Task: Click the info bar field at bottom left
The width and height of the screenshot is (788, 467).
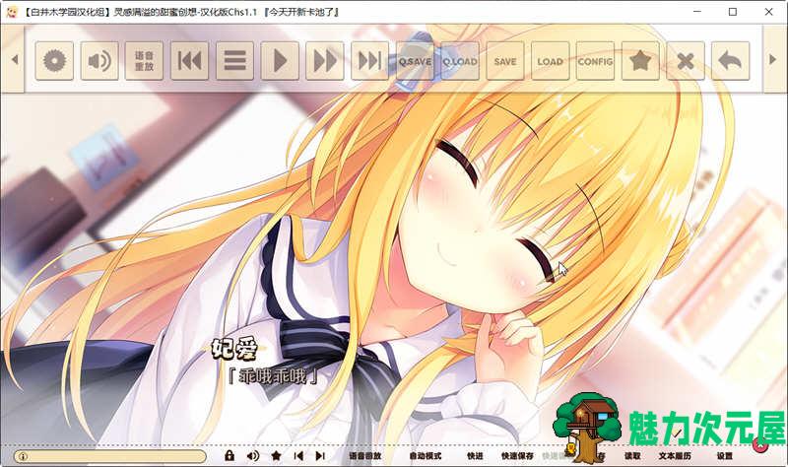Action: coord(109,456)
